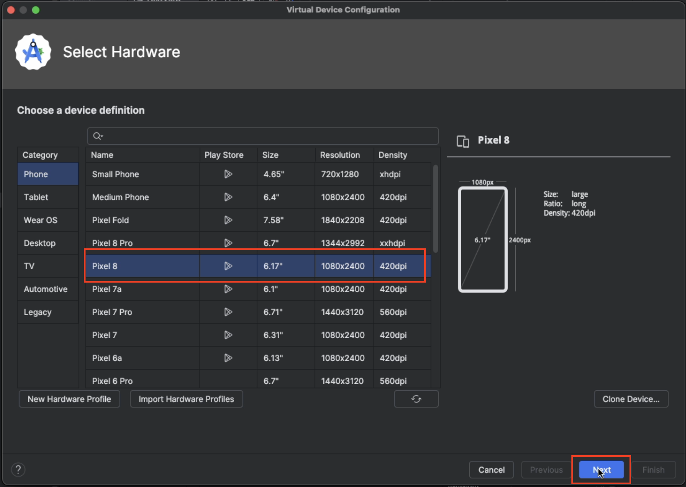Select the Phone category
686x487 pixels.
coord(48,174)
